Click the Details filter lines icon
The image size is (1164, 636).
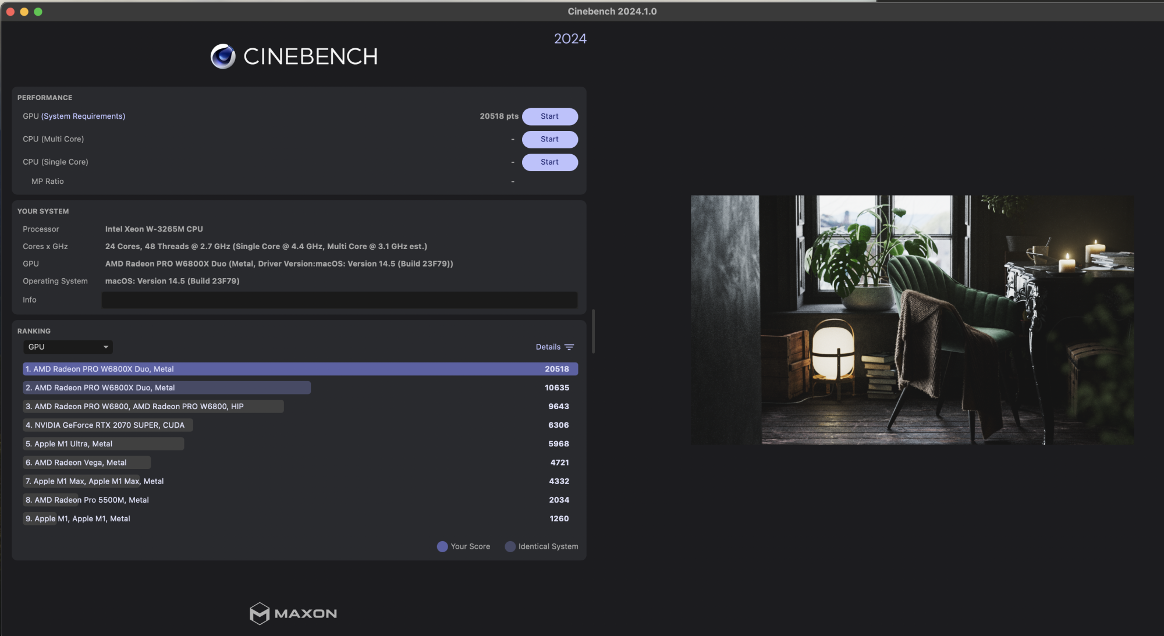tap(569, 347)
